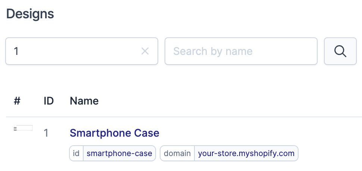The height and width of the screenshot is (171, 362).
Task: Clear the ID filter with the X icon
Action: 145,51
